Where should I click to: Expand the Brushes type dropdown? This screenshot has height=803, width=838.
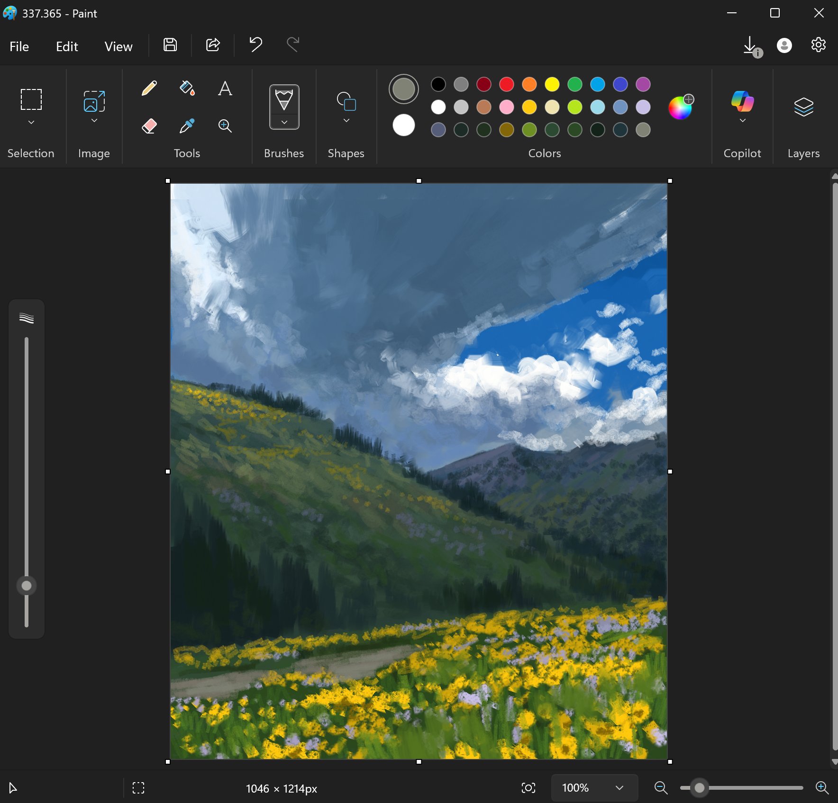click(x=284, y=122)
